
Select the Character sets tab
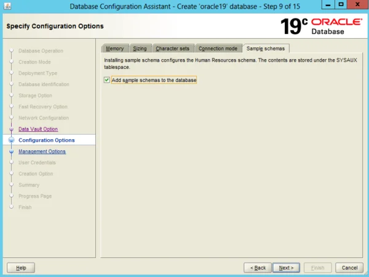click(172, 49)
